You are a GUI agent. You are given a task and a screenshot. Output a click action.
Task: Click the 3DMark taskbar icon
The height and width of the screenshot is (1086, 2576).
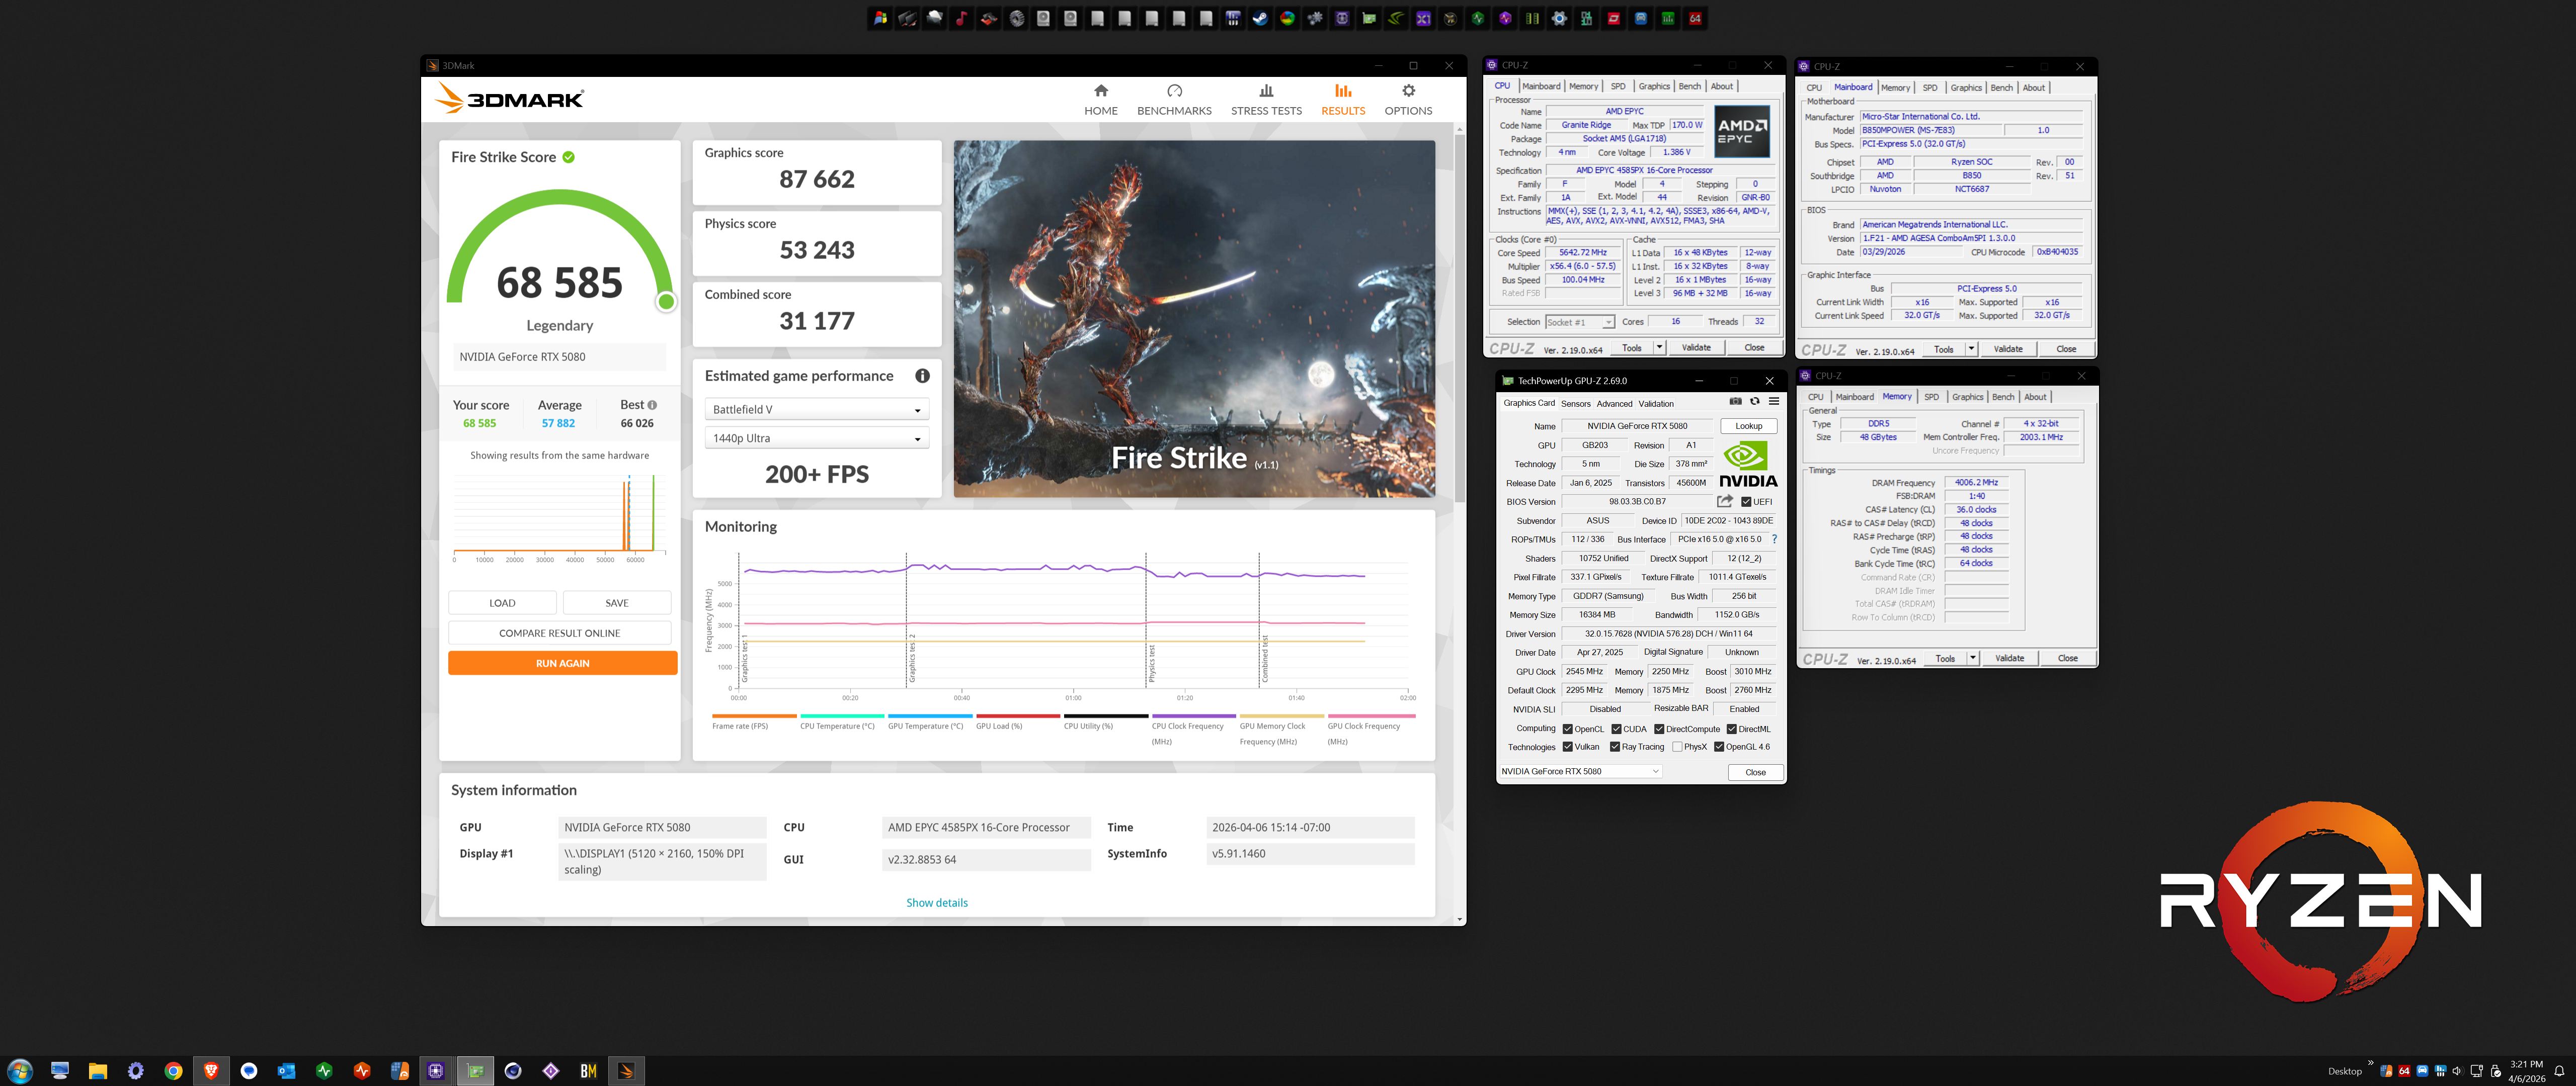626,1071
